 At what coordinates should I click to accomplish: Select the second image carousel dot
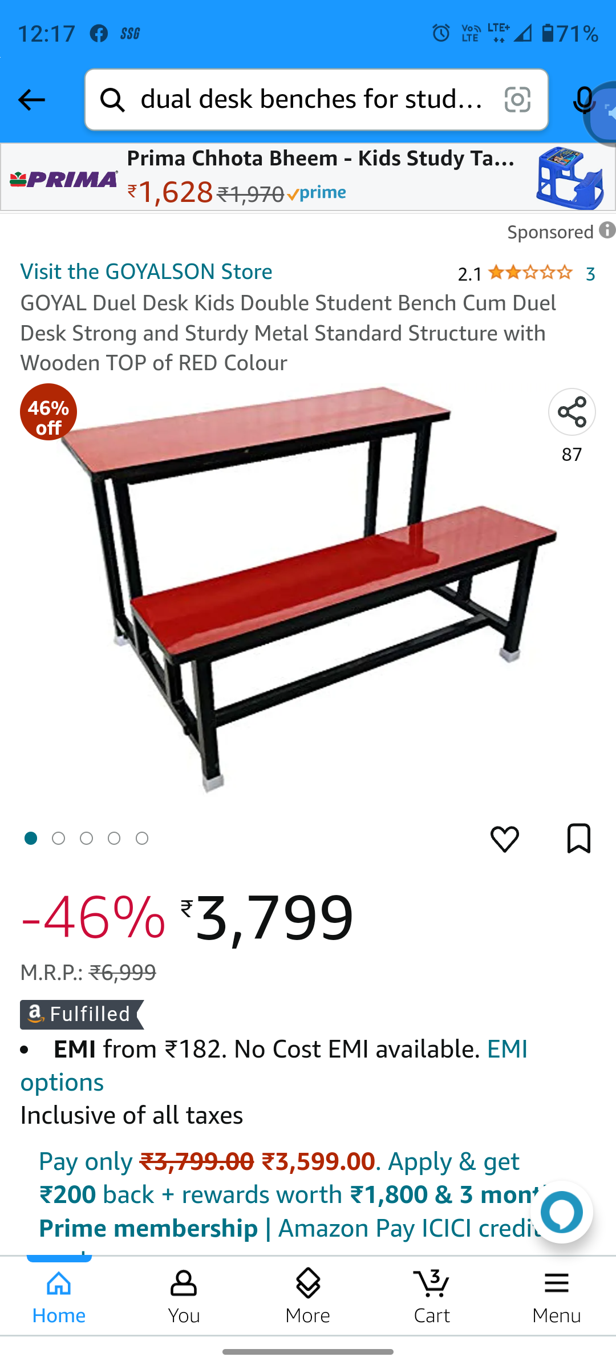(x=58, y=838)
